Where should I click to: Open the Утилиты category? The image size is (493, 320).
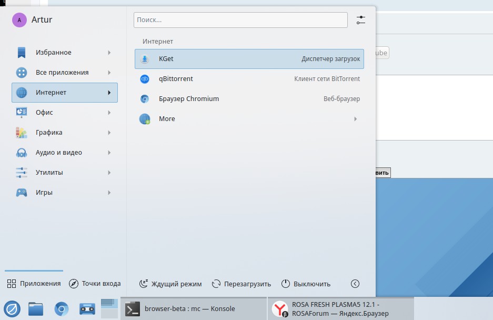click(65, 173)
